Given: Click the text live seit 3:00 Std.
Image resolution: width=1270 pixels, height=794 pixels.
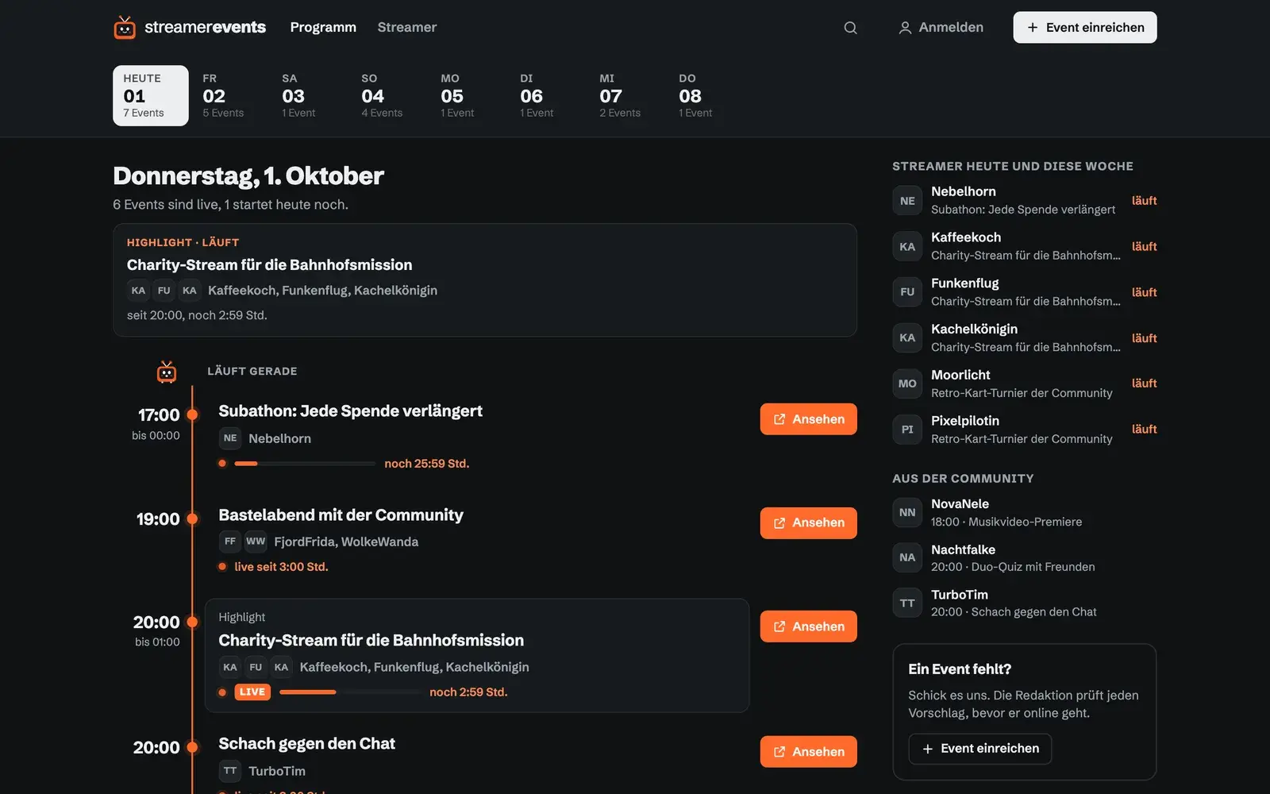Looking at the screenshot, I should pos(281,567).
